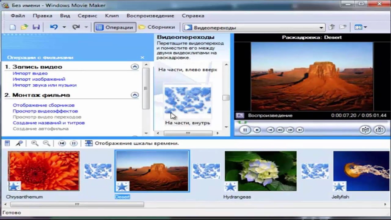Screen dimensions: 391x220
Task: Select the Hydrangeas clip thumbnail
Action: (260, 171)
